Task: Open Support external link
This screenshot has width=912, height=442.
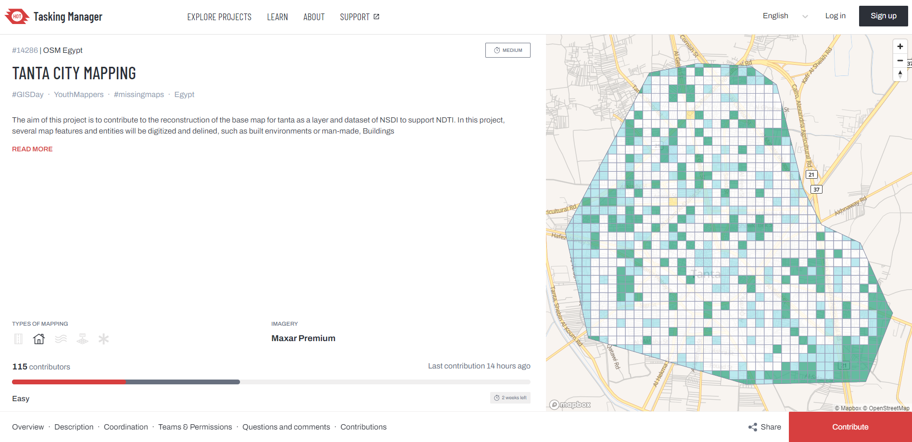Action: (x=359, y=17)
